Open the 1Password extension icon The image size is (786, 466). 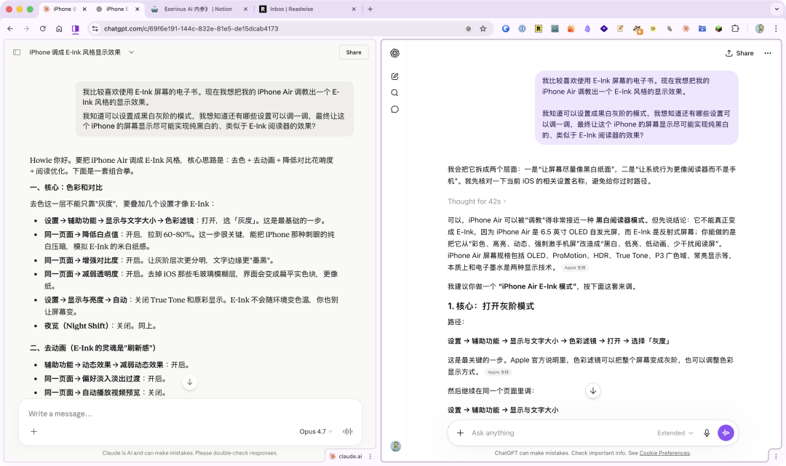[522, 29]
